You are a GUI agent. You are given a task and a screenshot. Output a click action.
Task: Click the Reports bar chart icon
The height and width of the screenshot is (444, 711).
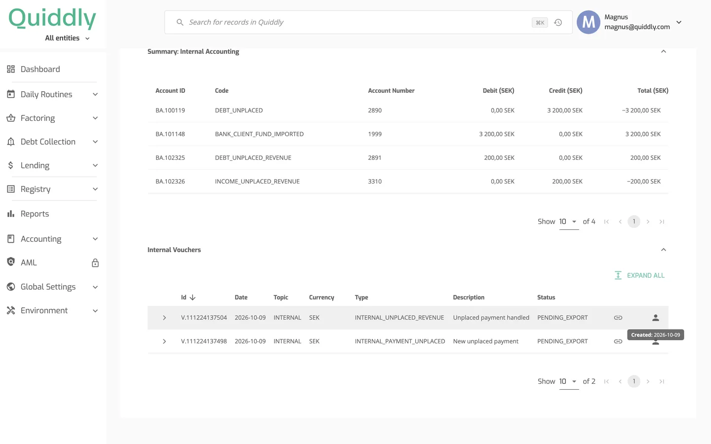[x=11, y=214]
